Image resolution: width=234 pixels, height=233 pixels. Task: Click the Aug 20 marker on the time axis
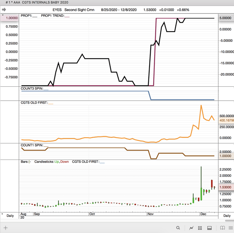point(23,215)
